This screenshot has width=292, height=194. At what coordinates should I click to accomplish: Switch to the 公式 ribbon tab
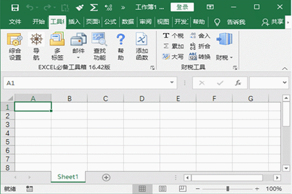(110, 22)
